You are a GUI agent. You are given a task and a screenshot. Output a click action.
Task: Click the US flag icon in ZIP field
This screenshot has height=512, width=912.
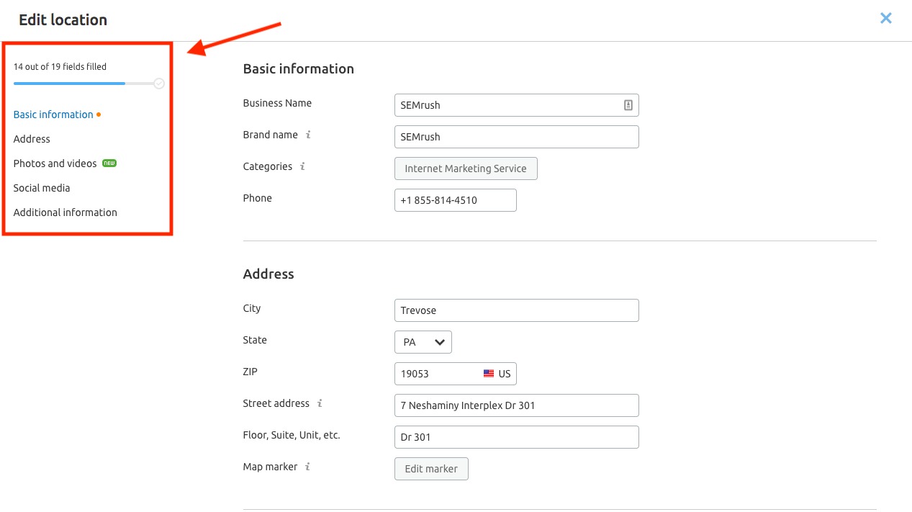(x=489, y=374)
